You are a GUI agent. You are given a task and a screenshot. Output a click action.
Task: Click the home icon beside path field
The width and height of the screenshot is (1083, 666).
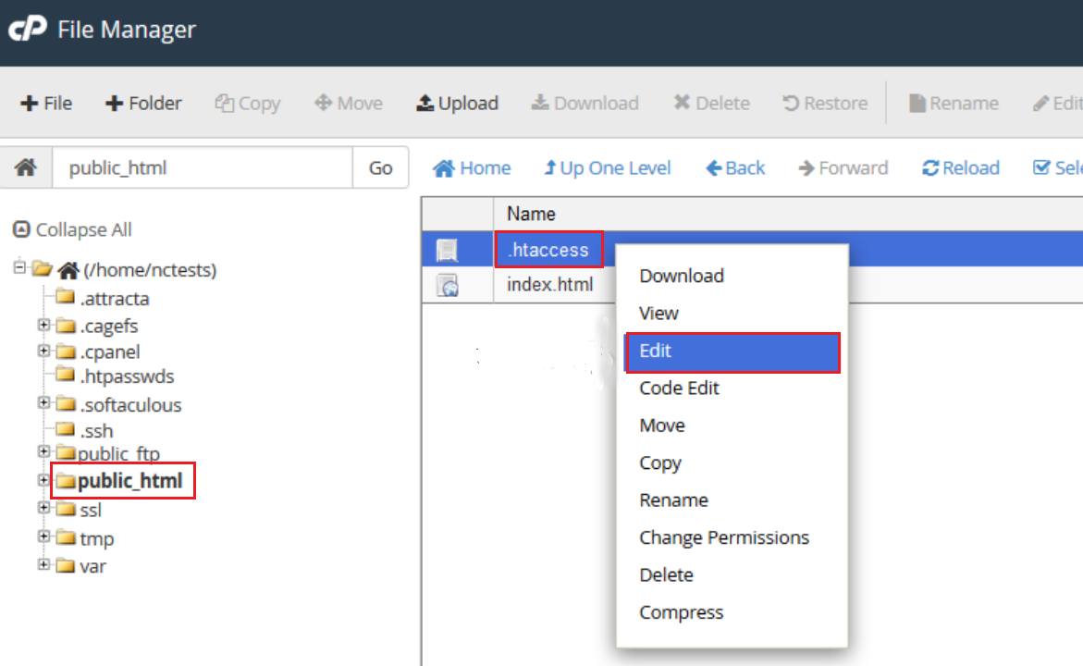(26, 167)
